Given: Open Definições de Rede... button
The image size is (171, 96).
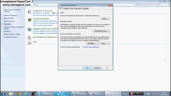Looking at the screenshot, I should pyautogui.click(x=101, y=31).
